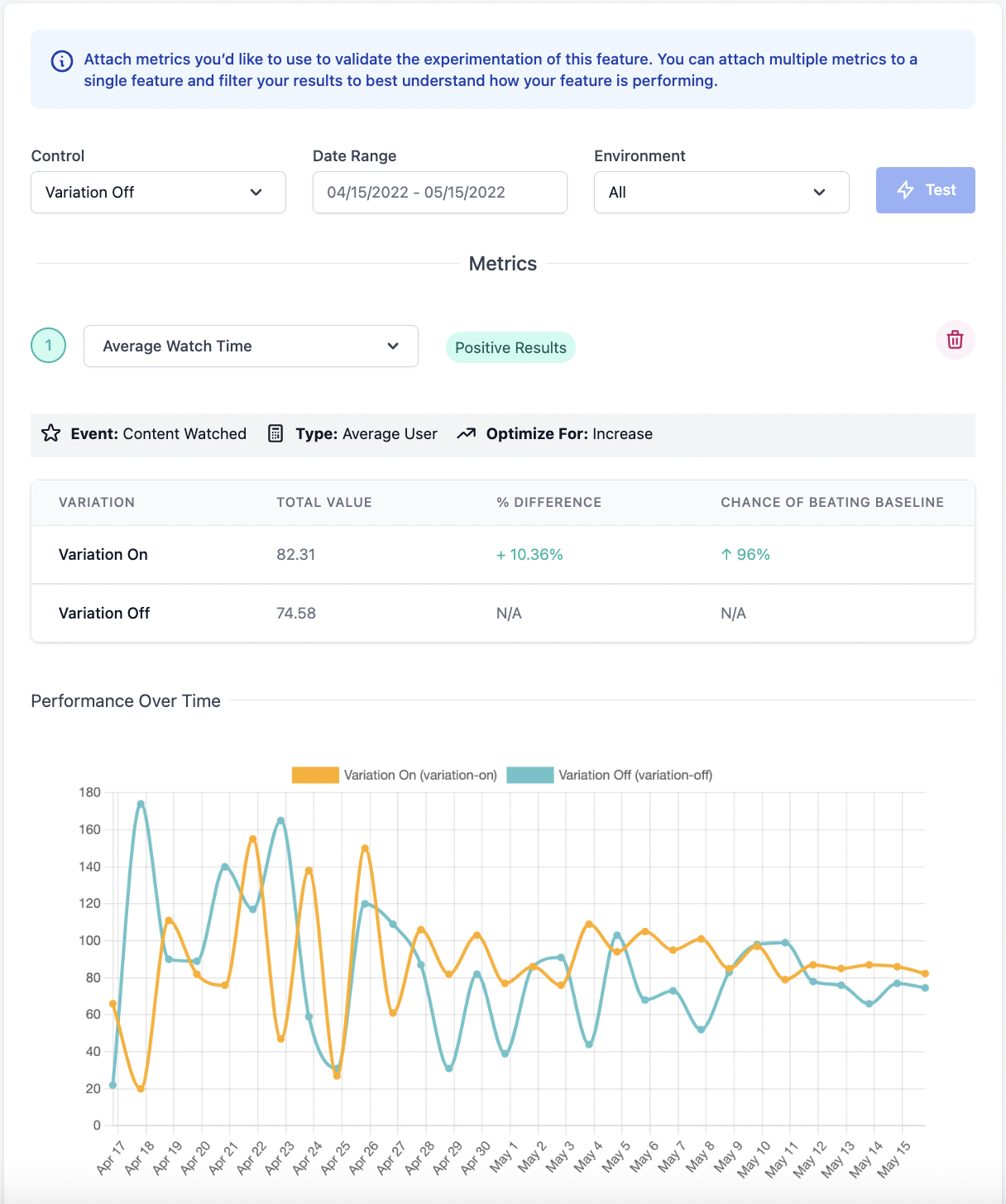1006x1204 pixels.
Task: Toggle Variation On series in chart legend
Action: (x=315, y=775)
